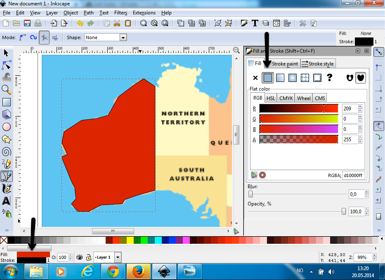The width and height of the screenshot is (385, 280).
Task: Select the Text tool from the toolbox
Action: point(7,201)
